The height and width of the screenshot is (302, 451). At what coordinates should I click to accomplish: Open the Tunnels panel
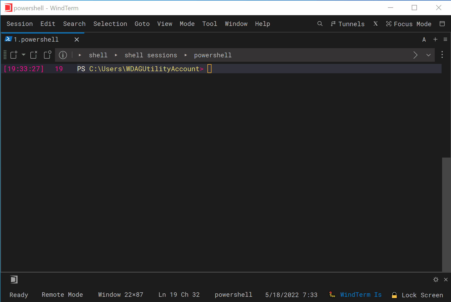[348, 24]
